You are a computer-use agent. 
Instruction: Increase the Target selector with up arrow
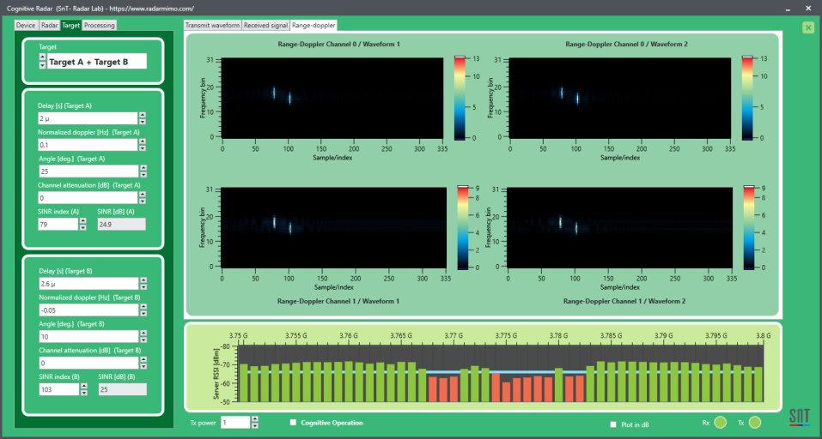[43, 57]
